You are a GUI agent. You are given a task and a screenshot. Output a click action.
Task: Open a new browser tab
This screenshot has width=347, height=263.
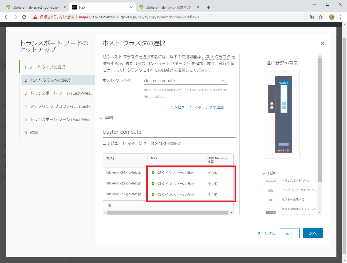208,7
